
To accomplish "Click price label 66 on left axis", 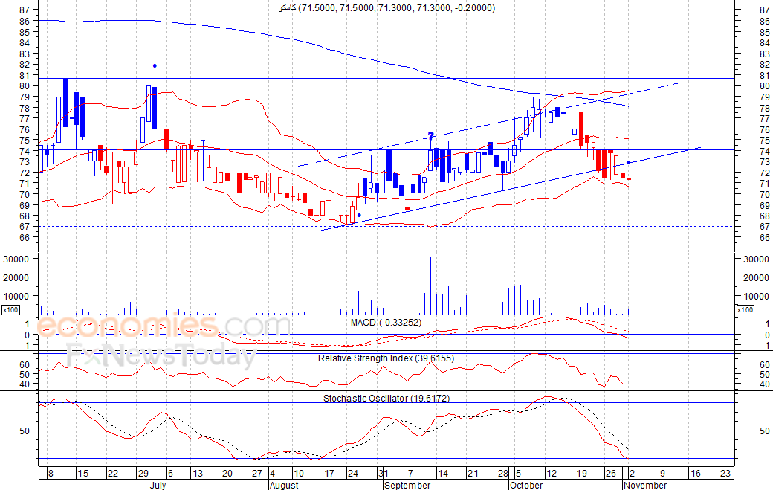I will pos(24,238).
